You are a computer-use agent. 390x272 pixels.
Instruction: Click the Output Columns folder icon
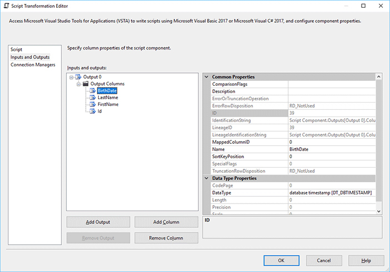coord(86,84)
